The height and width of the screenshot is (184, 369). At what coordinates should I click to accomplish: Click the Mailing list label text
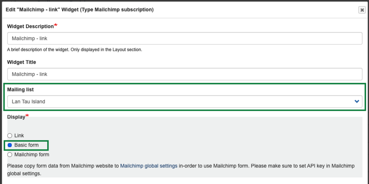pos(20,90)
